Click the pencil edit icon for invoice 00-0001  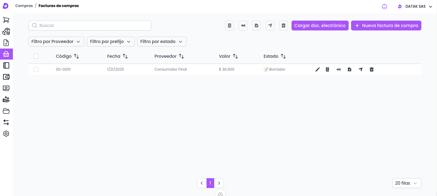pyautogui.click(x=318, y=69)
